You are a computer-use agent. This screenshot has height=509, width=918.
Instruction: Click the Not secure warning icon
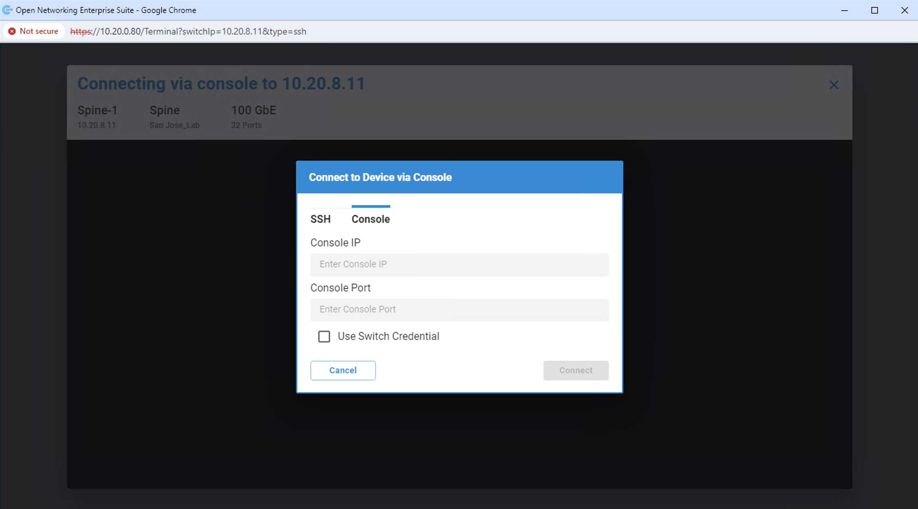click(x=12, y=31)
